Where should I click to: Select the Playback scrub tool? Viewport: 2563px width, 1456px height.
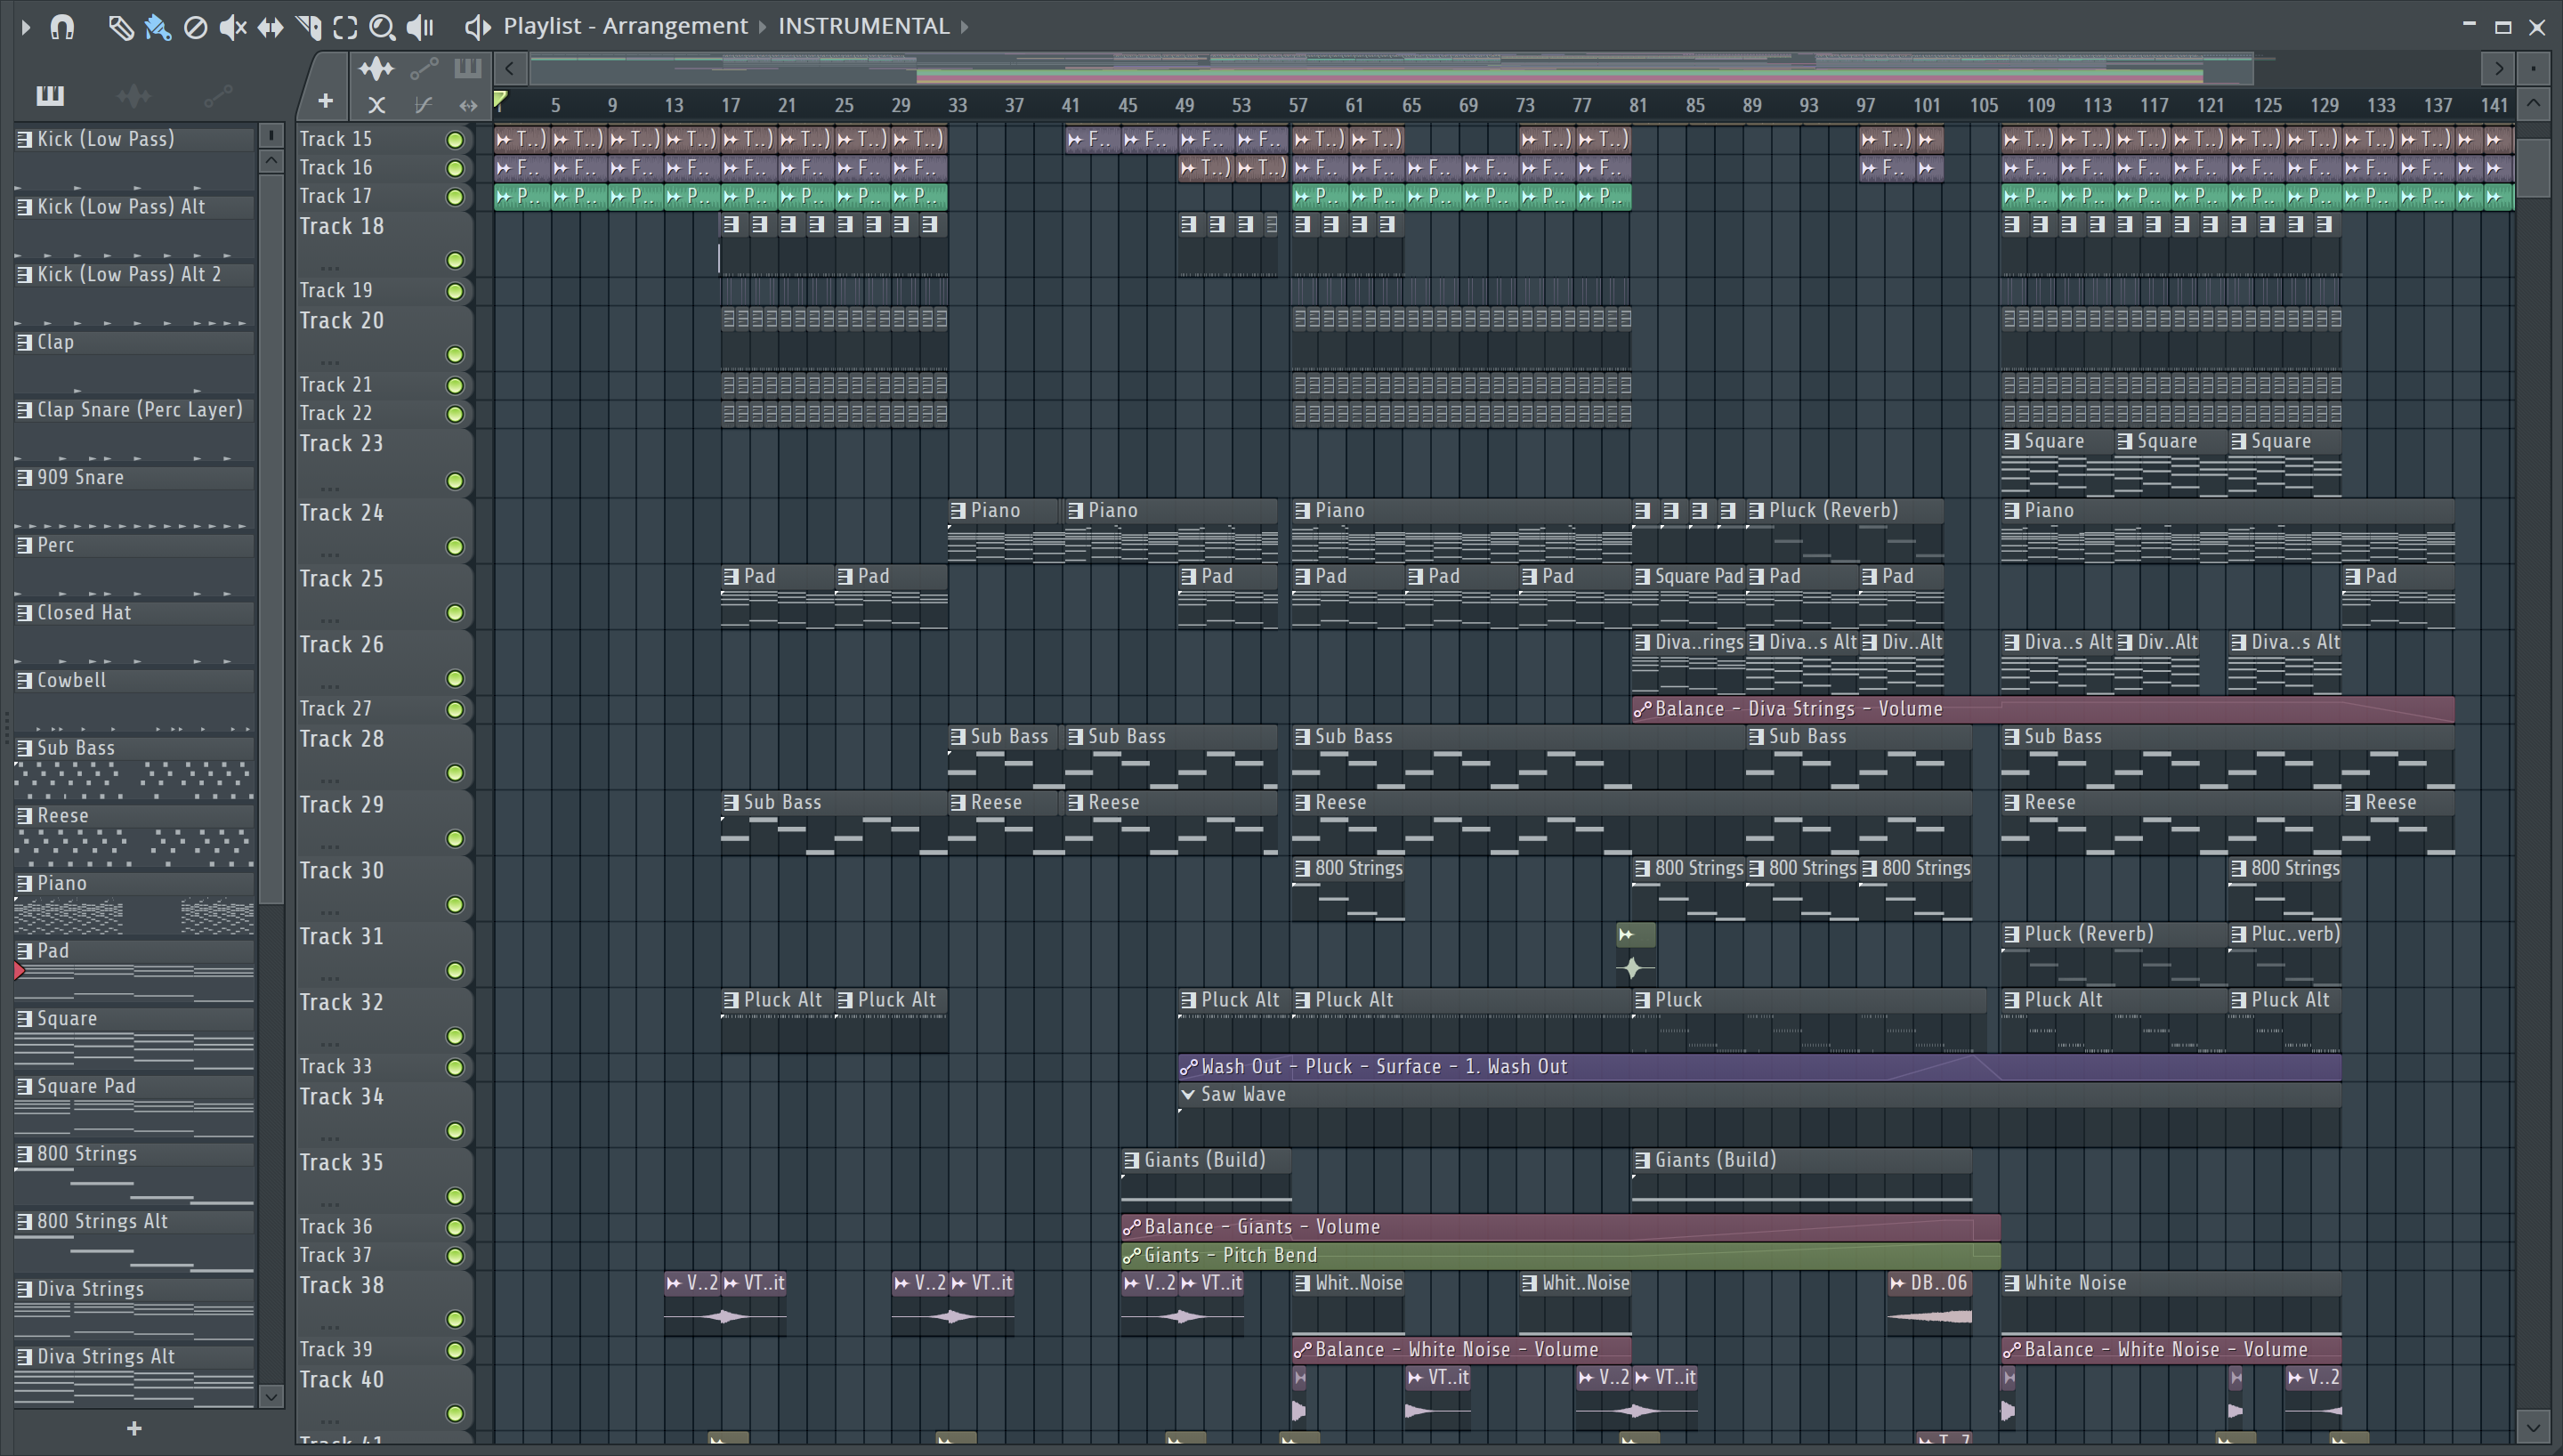(x=421, y=27)
